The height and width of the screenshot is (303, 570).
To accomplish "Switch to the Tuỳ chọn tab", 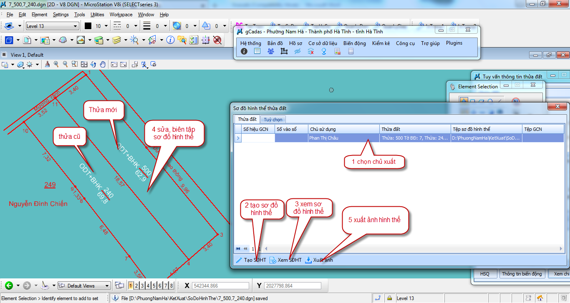I will coord(272,120).
